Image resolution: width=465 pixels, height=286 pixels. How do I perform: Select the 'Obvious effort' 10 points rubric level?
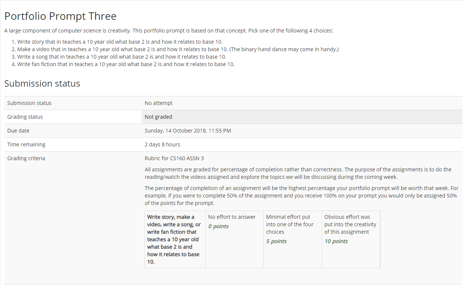[351, 239]
